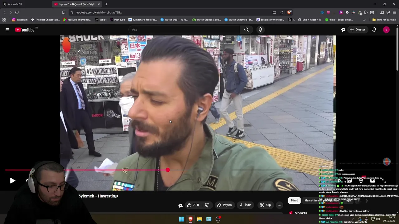Open the taskbar clock showing 20:24

(x=389, y=219)
